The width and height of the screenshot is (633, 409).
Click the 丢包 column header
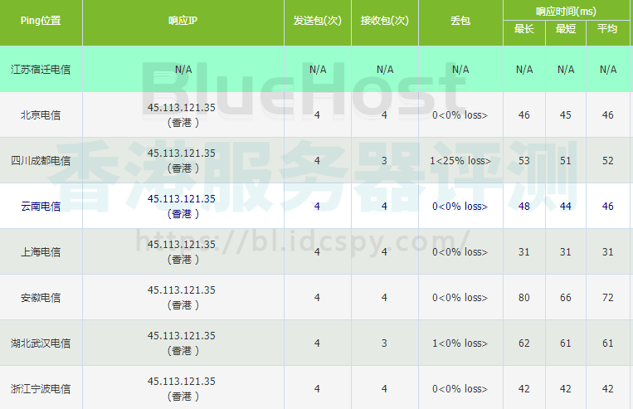460,21
